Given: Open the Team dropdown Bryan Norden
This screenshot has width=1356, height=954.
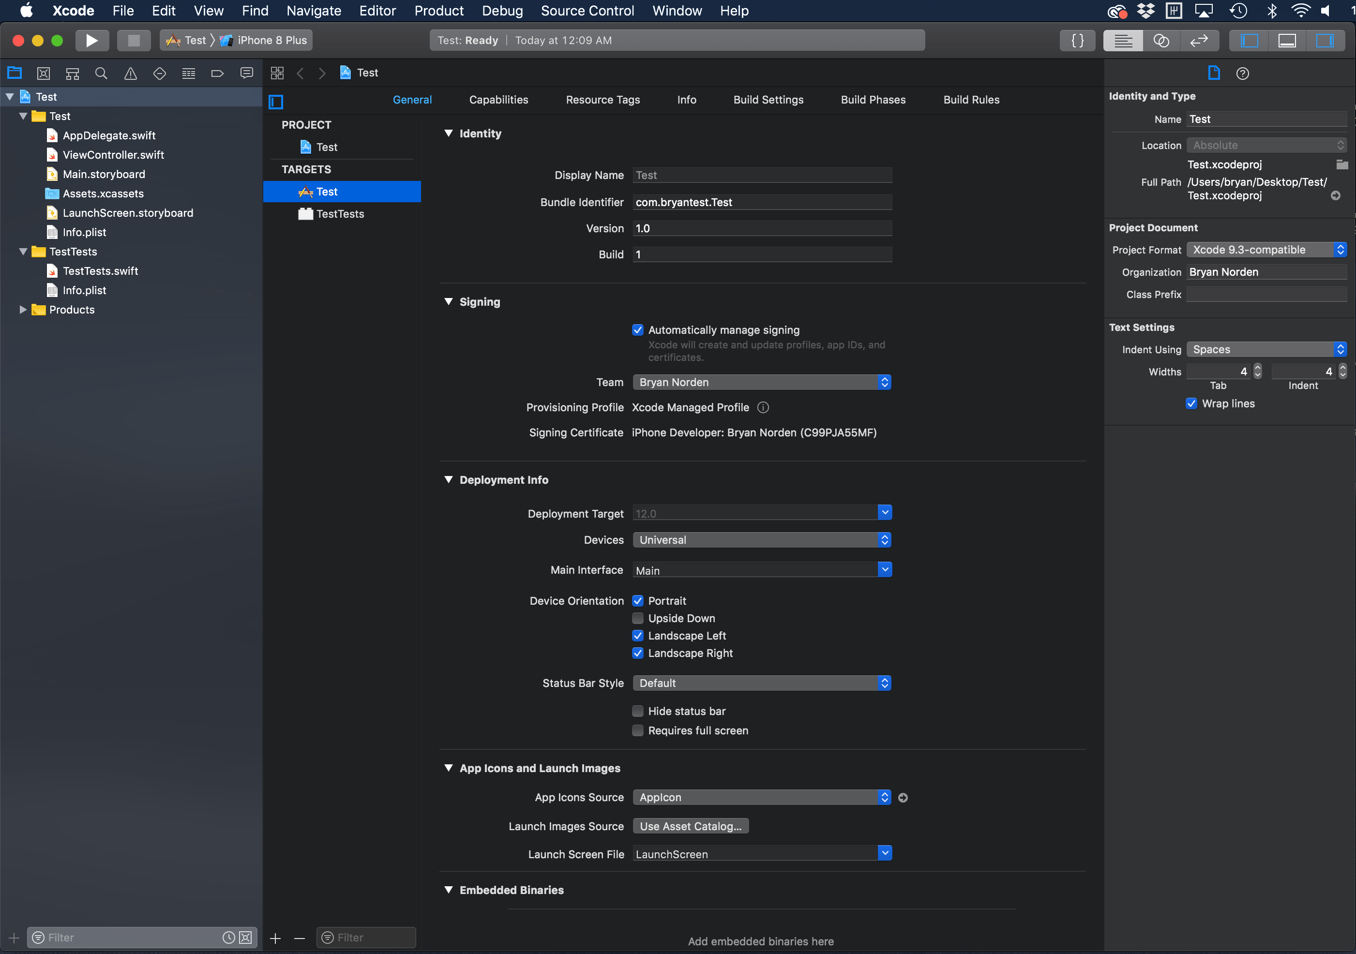Looking at the screenshot, I should 761,382.
